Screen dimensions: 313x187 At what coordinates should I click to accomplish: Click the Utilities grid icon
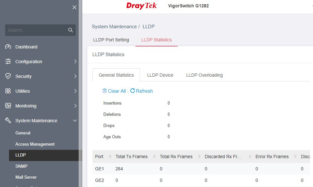point(8,91)
